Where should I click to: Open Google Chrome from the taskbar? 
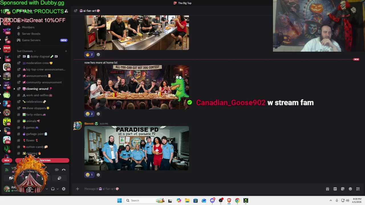click(237, 200)
